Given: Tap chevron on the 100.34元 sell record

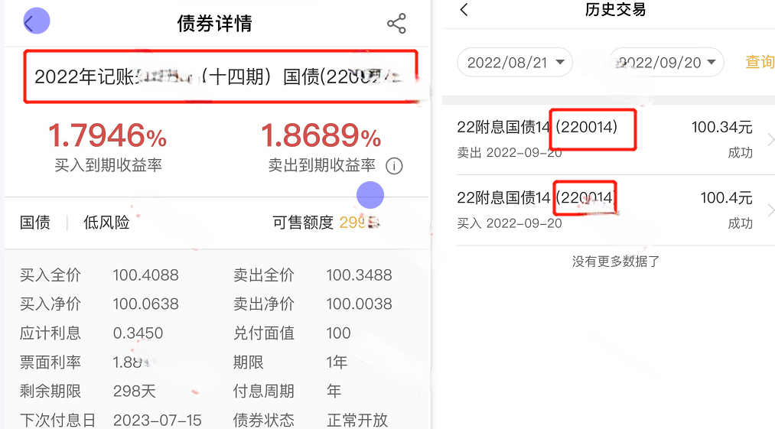Looking at the screenshot, I should tap(770, 139).
